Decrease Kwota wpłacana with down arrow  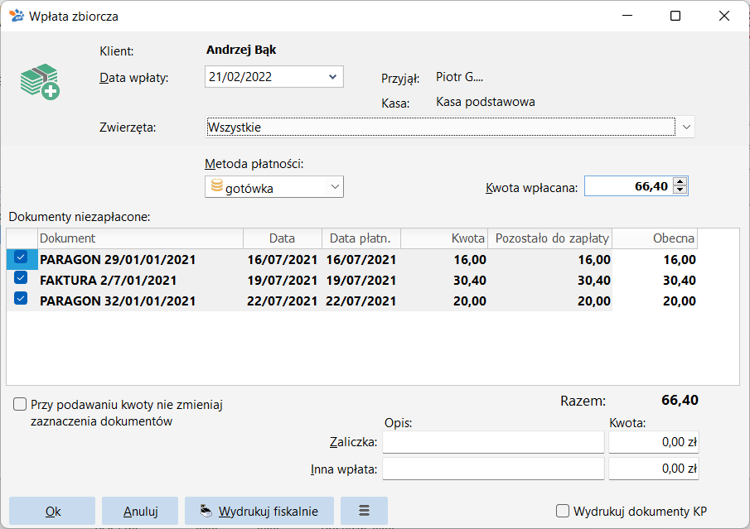680,190
